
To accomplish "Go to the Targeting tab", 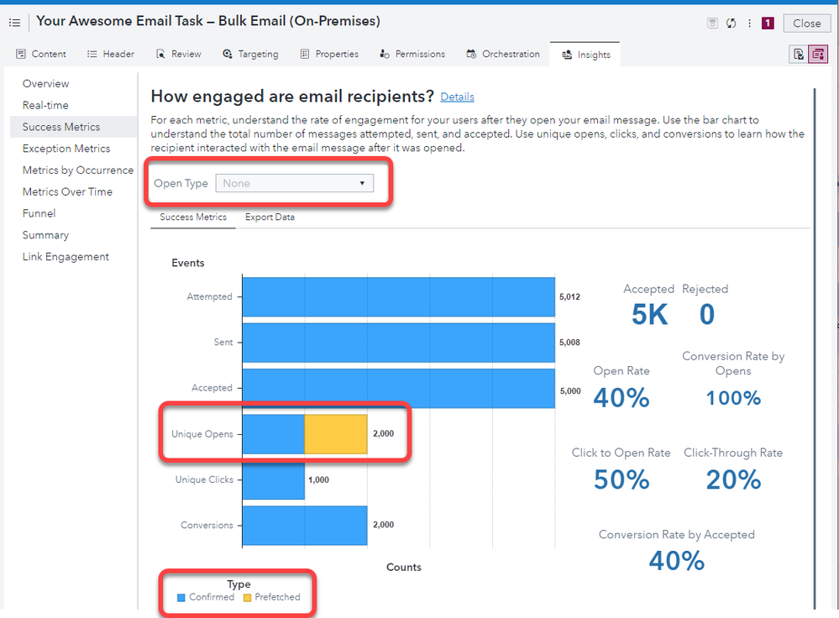I will pos(250,54).
